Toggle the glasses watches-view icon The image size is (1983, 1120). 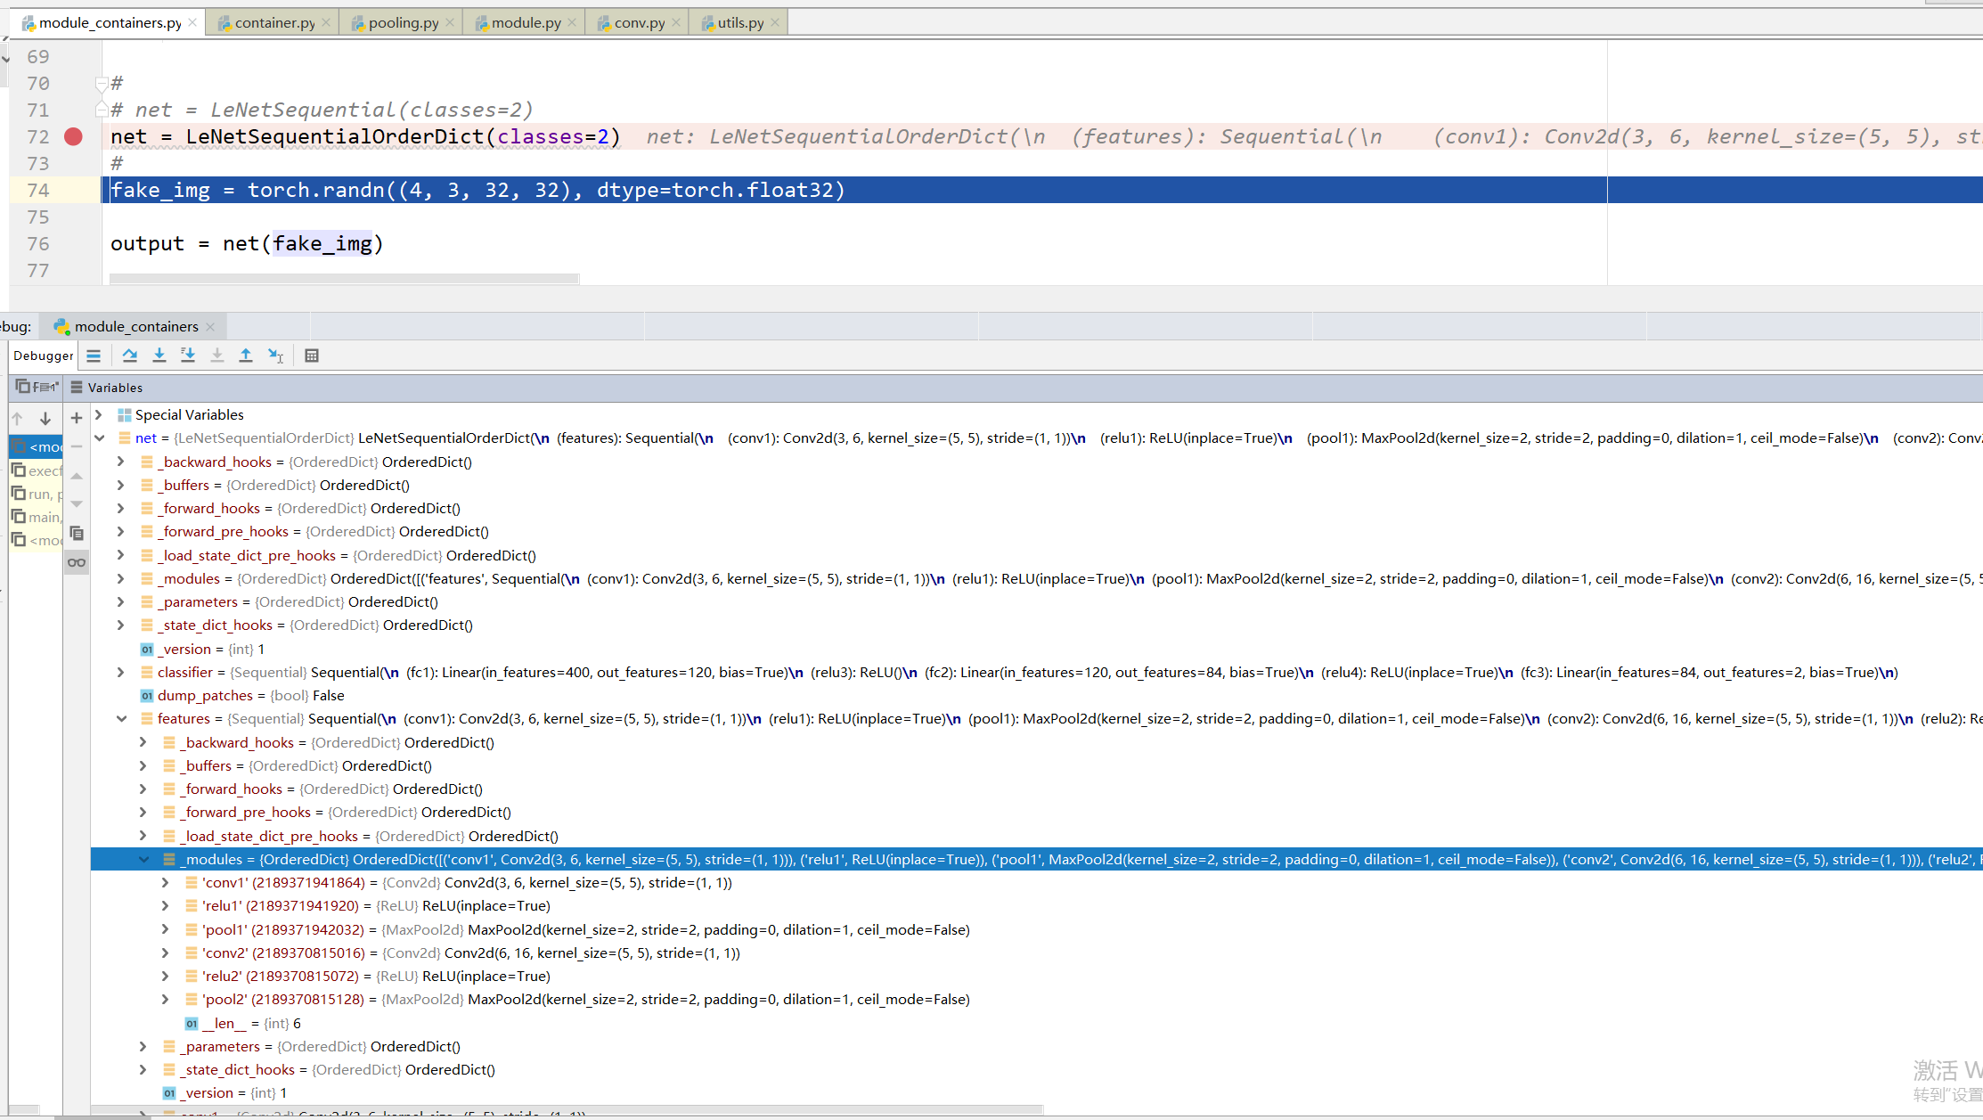click(77, 562)
